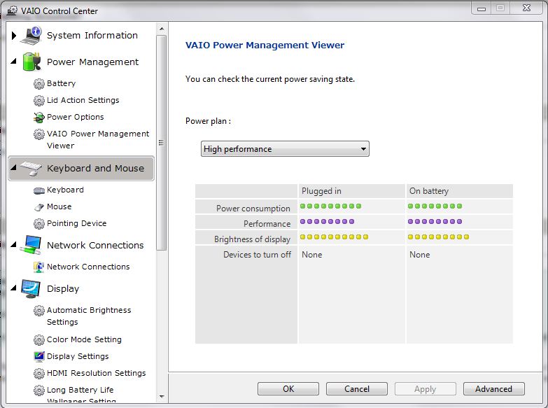
Task: Click gear icon beside HDMI Resolution Settings
Action: click(38, 373)
